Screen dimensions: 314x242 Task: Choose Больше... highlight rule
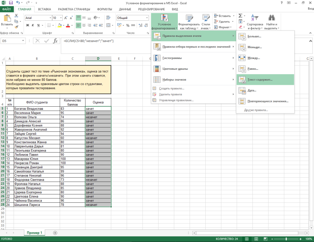pyautogui.click(x=265, y=36)
